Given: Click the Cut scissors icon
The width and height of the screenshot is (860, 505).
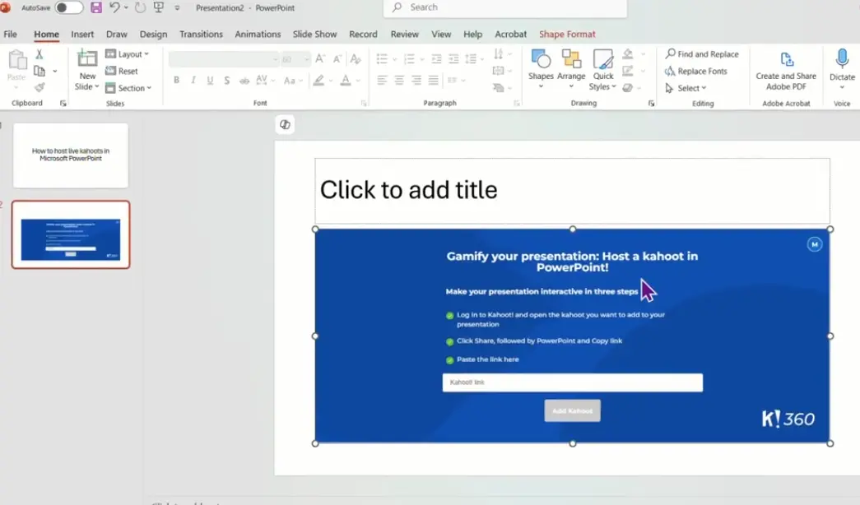Looking at the screenshot, I should tap(39, 54).
